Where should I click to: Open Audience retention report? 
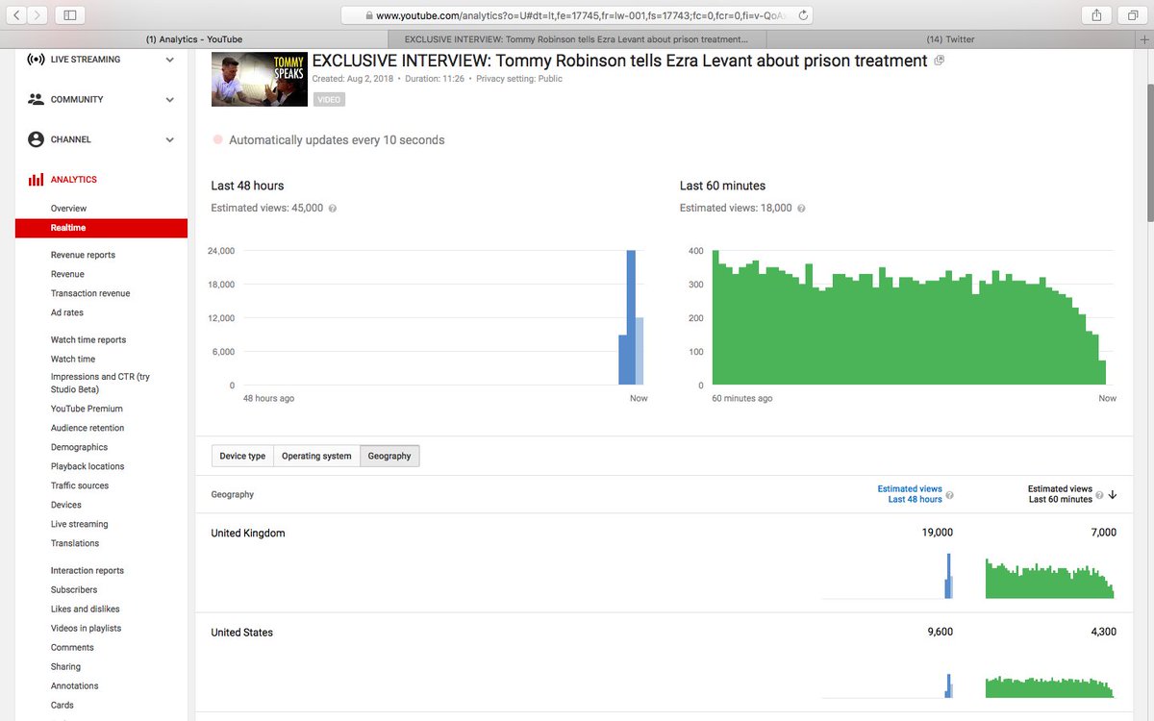(x=88, y=428)
